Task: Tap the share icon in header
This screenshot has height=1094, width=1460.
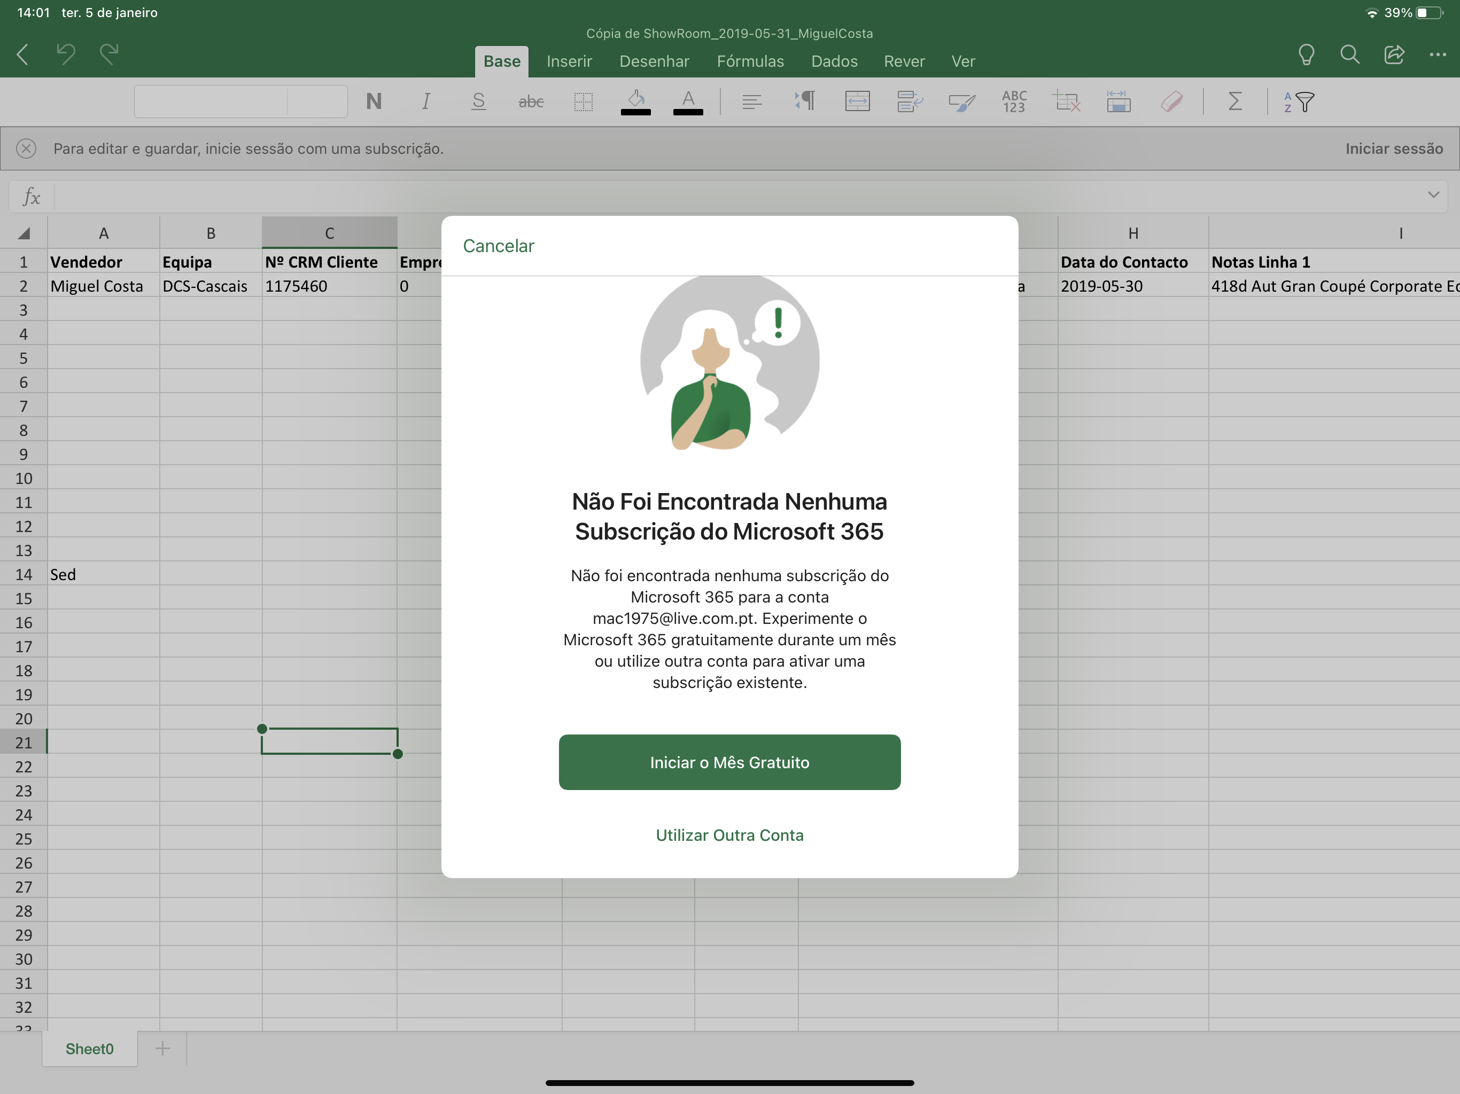Action: click(1394, 55)
